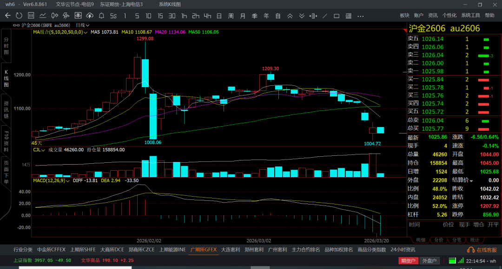Switch to 统计 tab
This screenshot has width=502, height=269.
tap(475, 240)
